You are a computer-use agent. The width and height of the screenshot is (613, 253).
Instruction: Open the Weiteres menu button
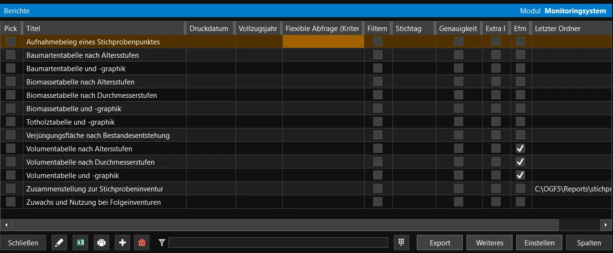(x=490, y=243)
